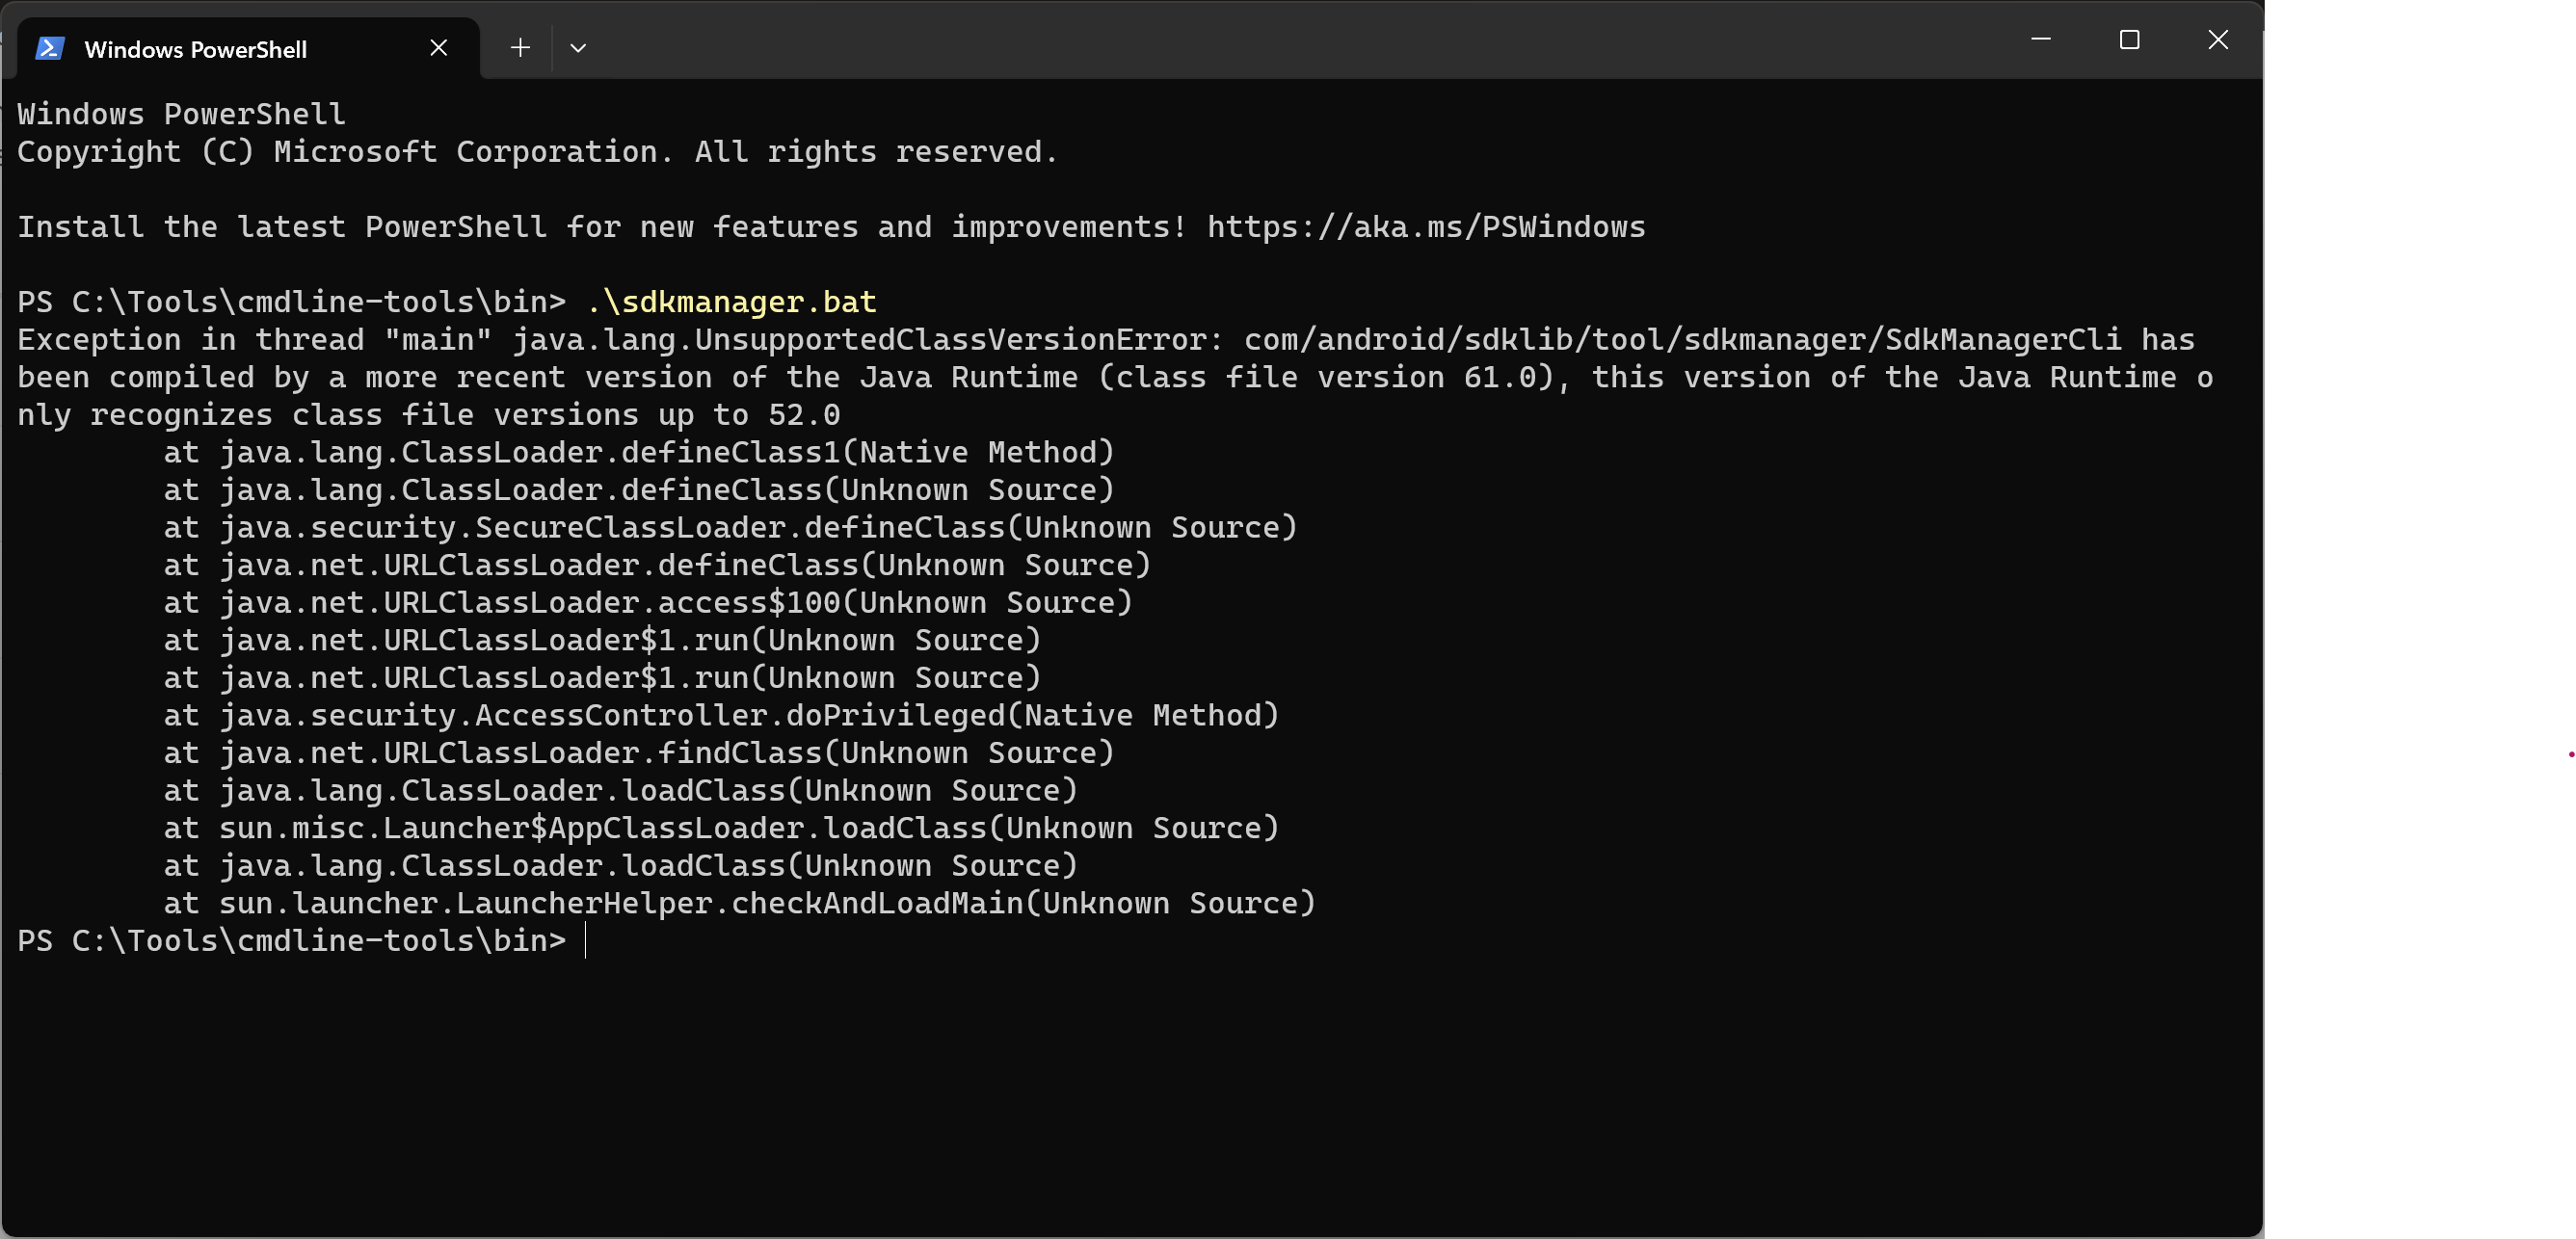The width and height of the screenshot is (2576, 1239).
Task: Open a new tab with the plus button
Action: [x=520, y=47]
